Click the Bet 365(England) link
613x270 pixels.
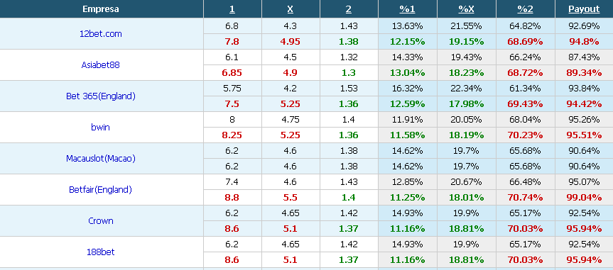[100, 96]
